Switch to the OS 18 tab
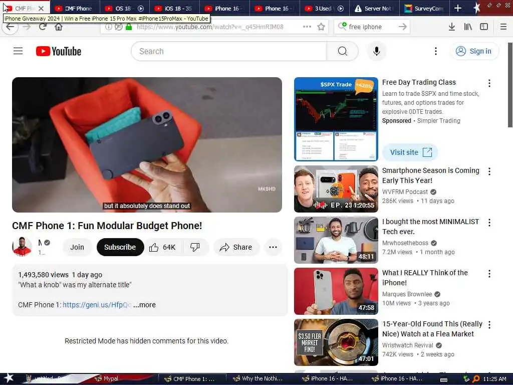Screen dimensions: 513x385 (125, 9)
